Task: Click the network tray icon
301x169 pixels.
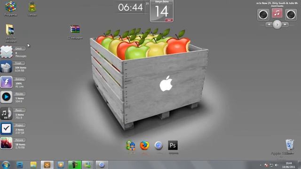Action: (271, 165)
